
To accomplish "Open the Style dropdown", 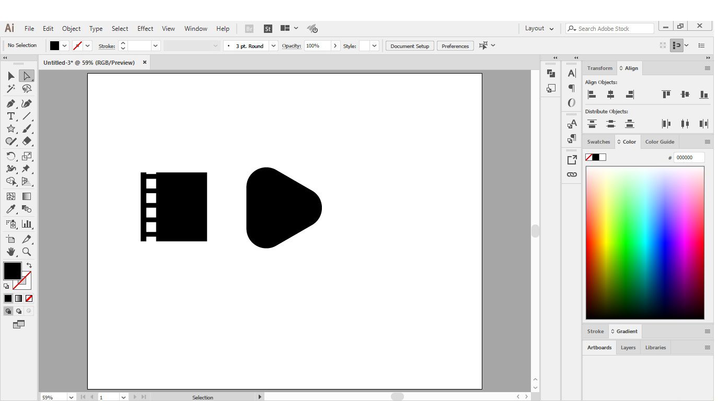I will (375, 46).
